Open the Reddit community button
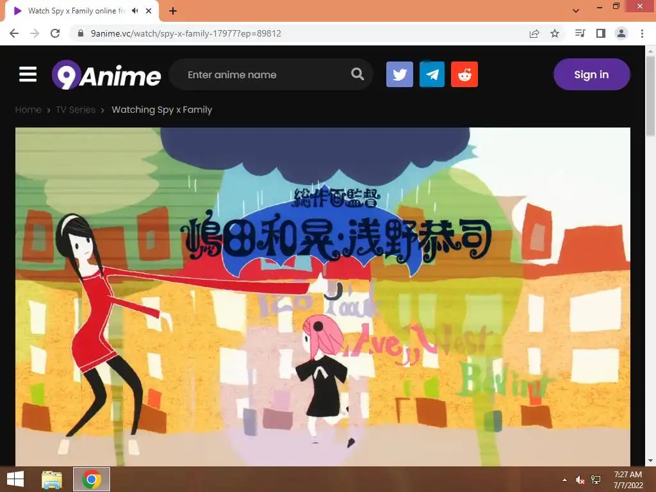This screenshot has width=656, height=492. pos(464,74)
